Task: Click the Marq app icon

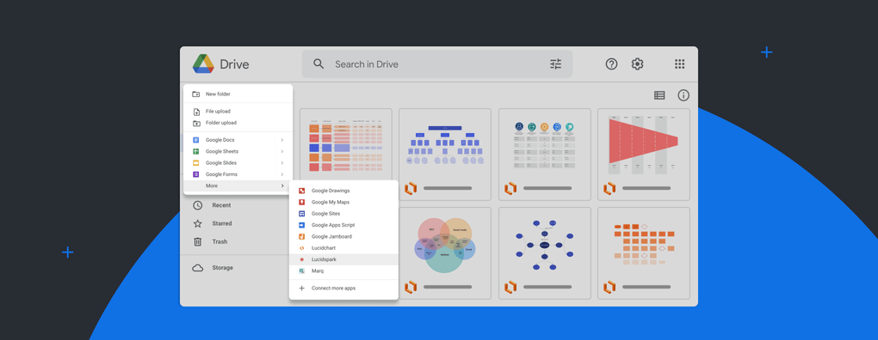Action: point(302,270)
